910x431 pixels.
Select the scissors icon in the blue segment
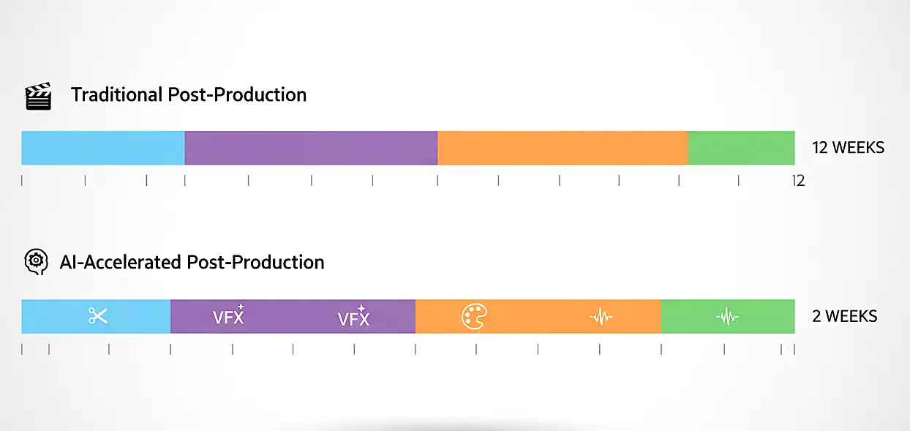tap(97, 316)
